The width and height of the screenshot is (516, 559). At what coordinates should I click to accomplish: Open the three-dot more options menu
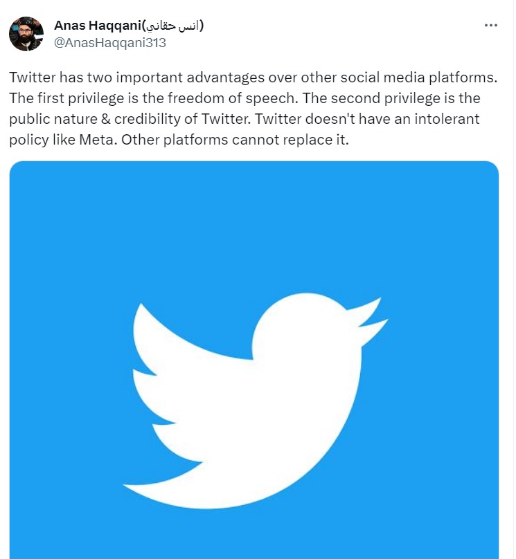coord(491,25)
